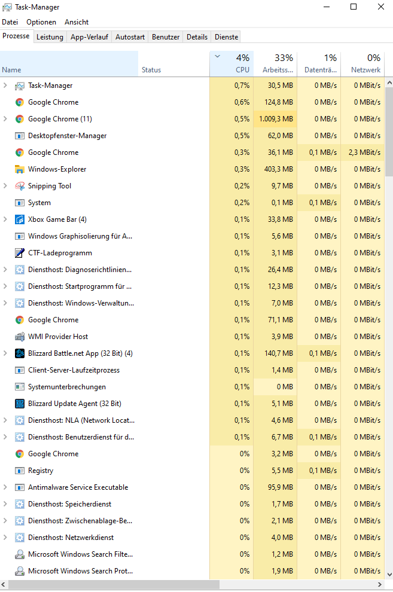Screen dimensions: 393x592
Task: Click the Registry process icon
Action: (20, 471)
